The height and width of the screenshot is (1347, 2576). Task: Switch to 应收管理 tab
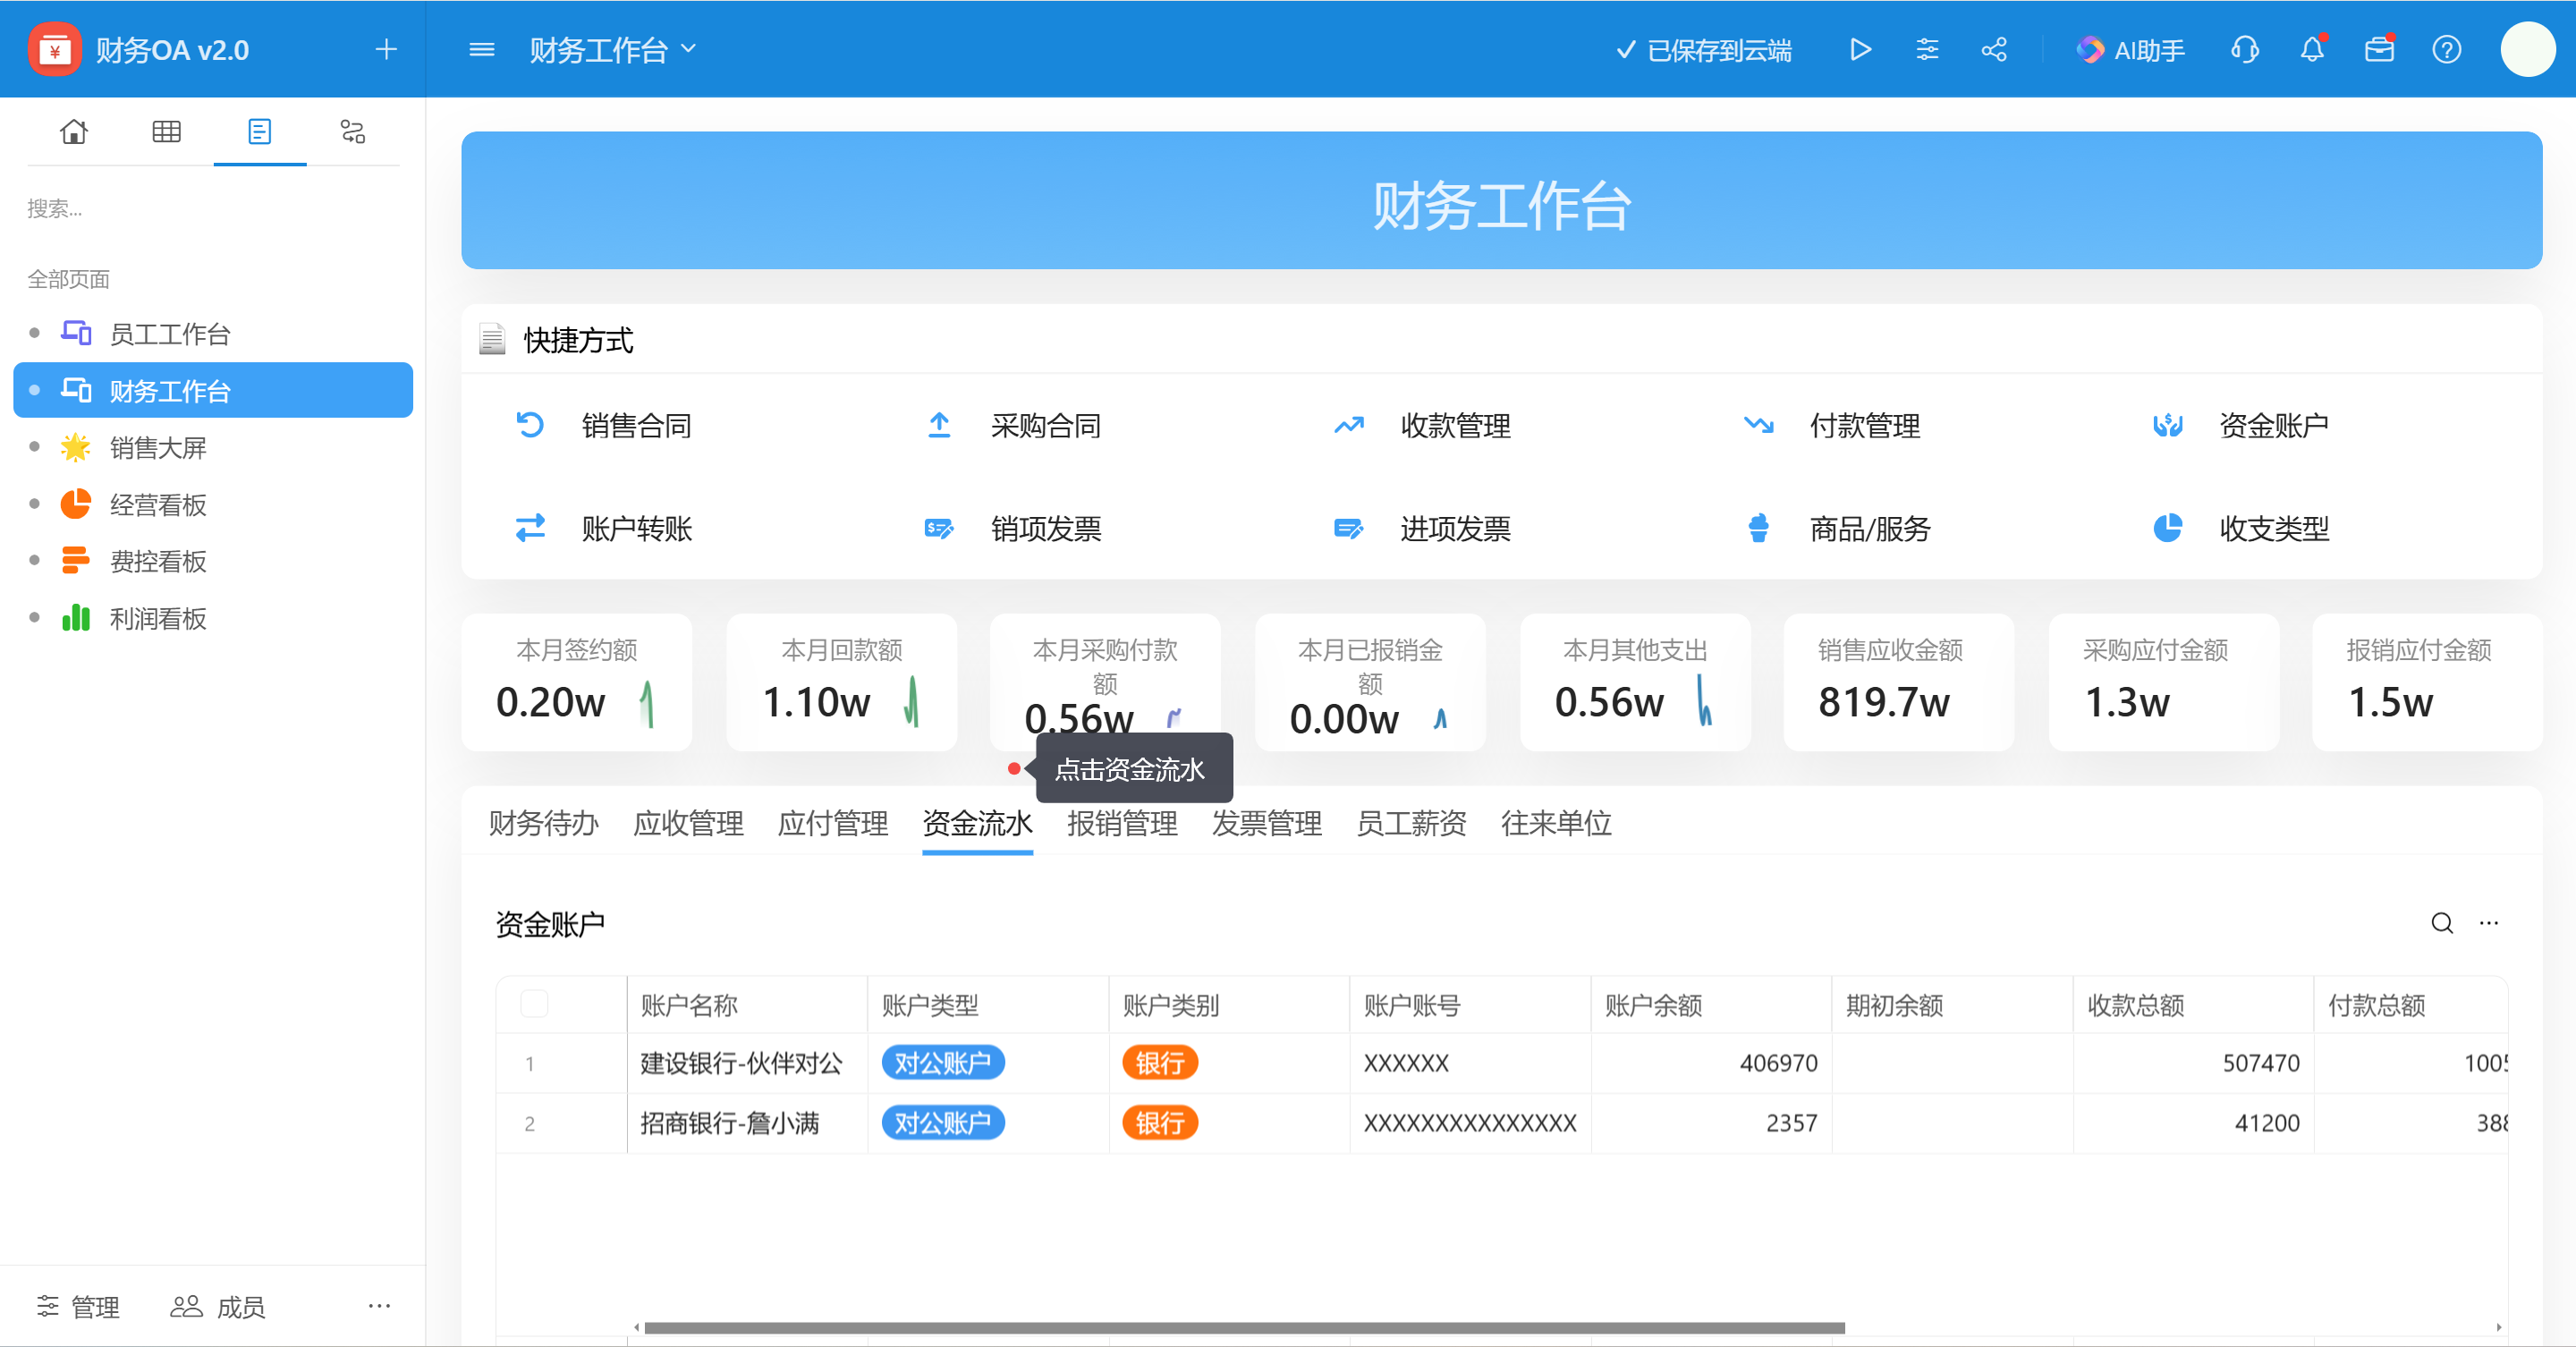pyautogui.click(x=688, y=823)
